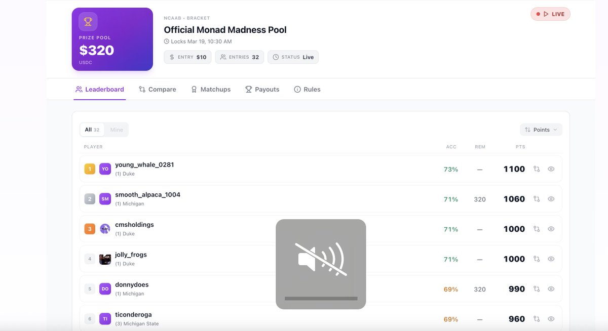The width and height of the screenshot is (608, 331).
Task: Click the rank 5 badge
Action: pos(90,288)
